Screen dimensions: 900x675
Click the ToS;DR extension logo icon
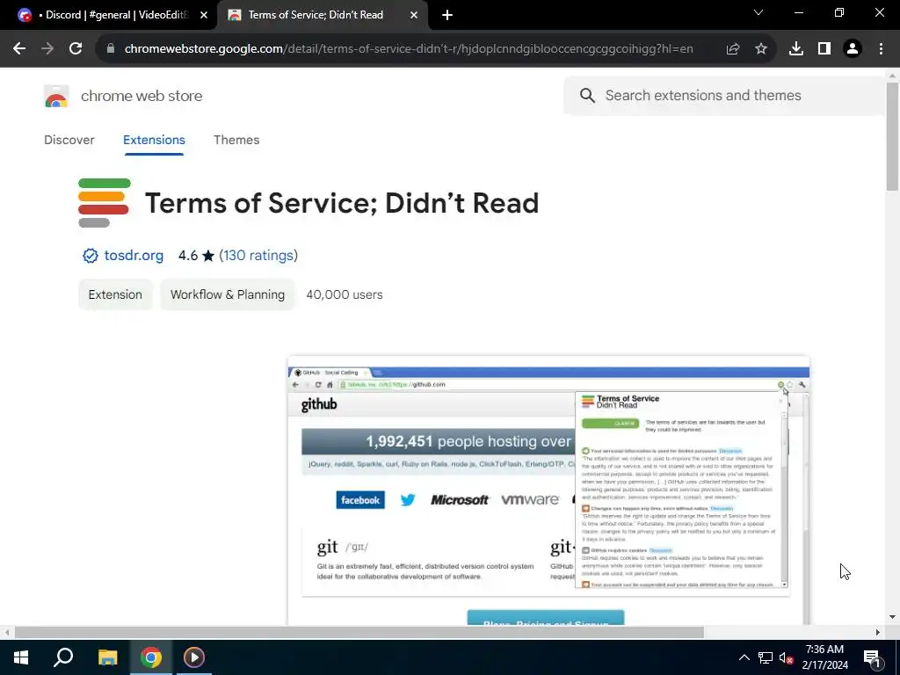[x=104, y=203]
